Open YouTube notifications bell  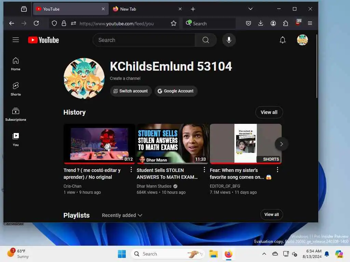tap(283, 40)
